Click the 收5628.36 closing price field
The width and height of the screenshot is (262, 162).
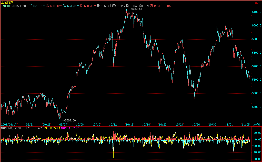tap(88, 6)
